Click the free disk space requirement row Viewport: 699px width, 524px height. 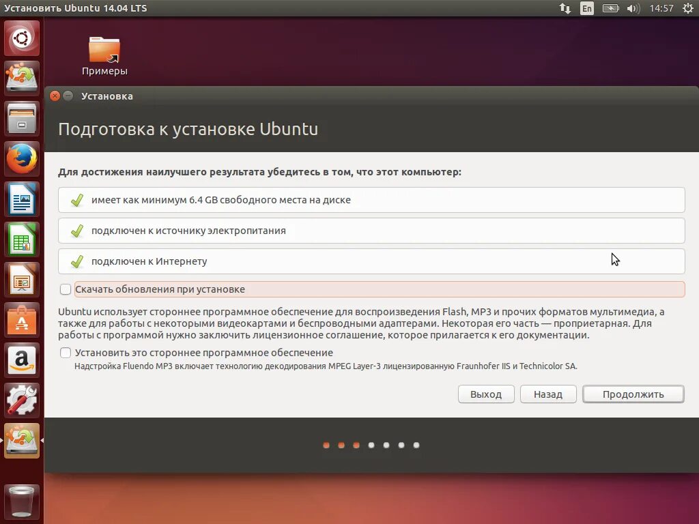(371, 200)
